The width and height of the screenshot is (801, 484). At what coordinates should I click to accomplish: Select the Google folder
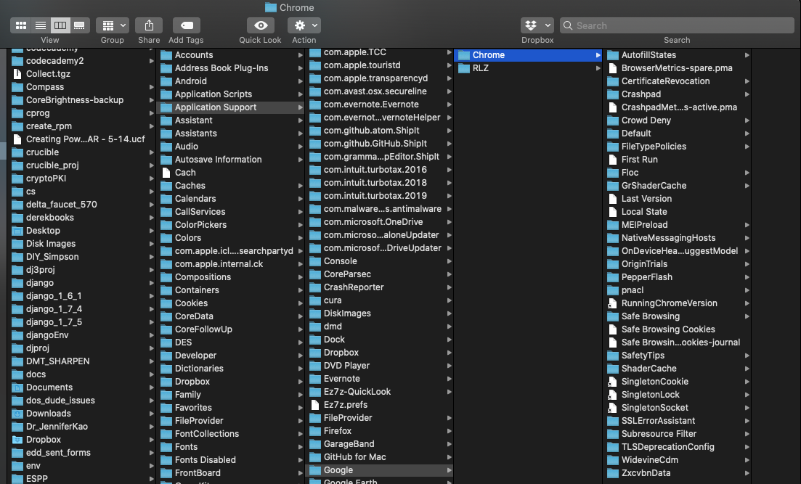tap(379, 470)
